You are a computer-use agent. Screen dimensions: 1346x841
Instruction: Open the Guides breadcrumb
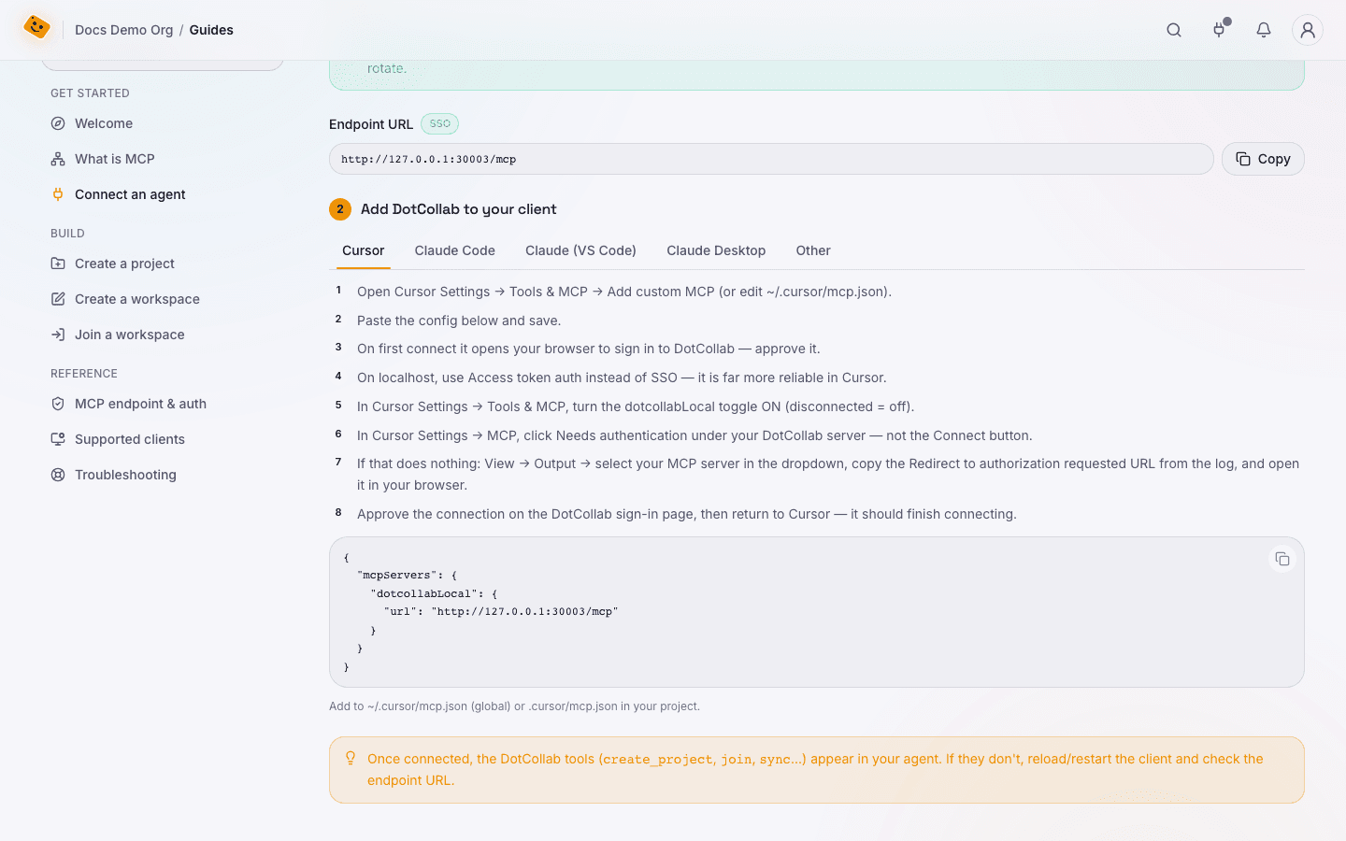click(x=211, y=30)
